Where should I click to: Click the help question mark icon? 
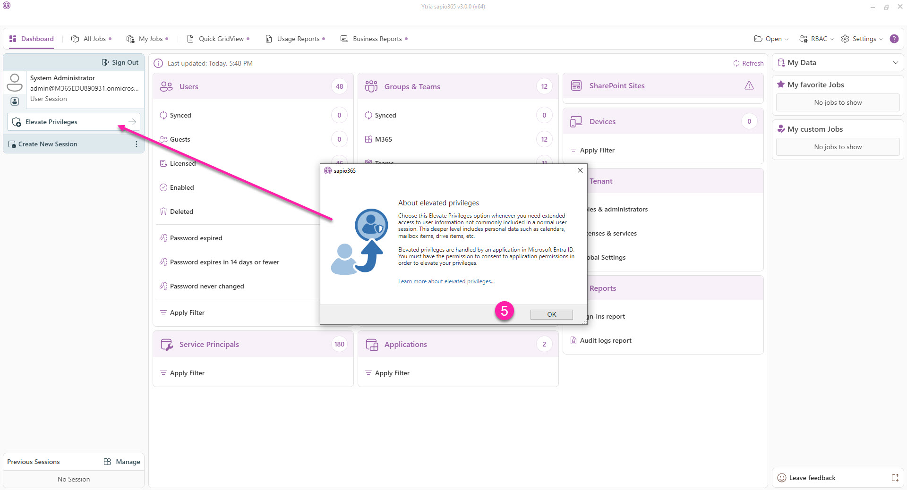894,39
